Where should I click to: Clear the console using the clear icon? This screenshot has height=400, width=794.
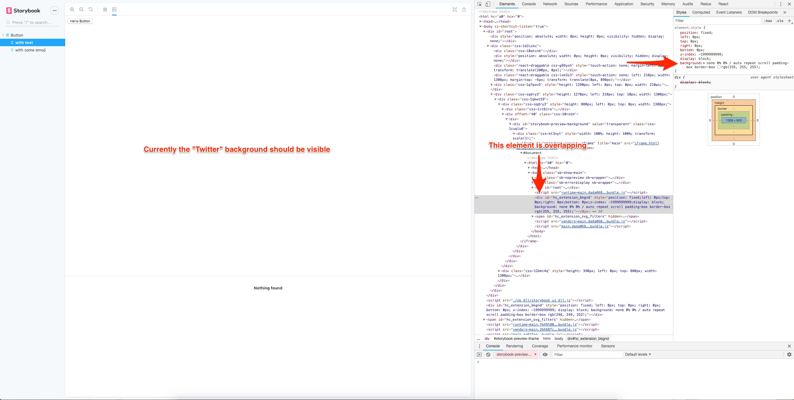(488, 354)
